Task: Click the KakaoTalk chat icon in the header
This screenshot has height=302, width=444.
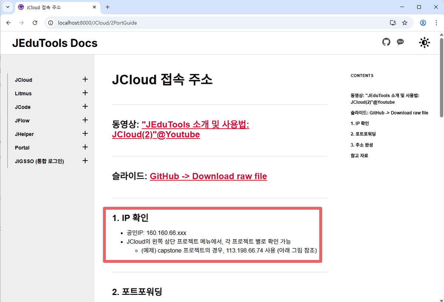Action: click(400, 42)
